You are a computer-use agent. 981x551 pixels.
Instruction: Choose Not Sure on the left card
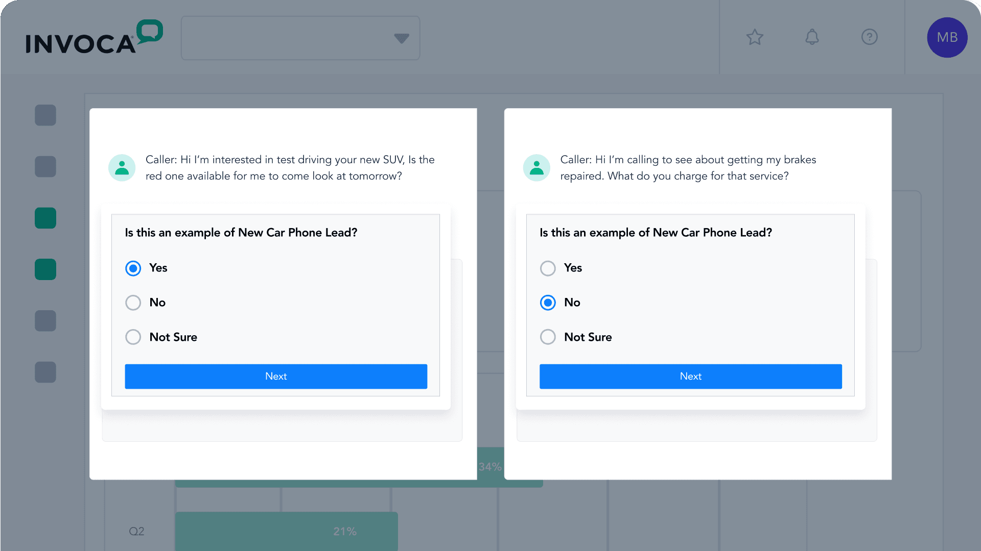pyautogui.click(x=133, y=337)
